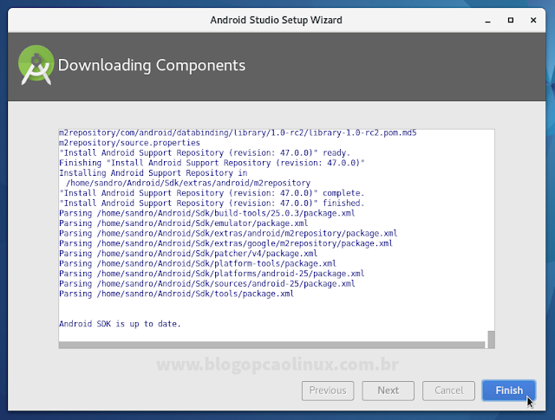Viewport: 555px width, 420px height.
Task: Click the Cancel button
Action: pyautogui.click(x=448, y=391)
